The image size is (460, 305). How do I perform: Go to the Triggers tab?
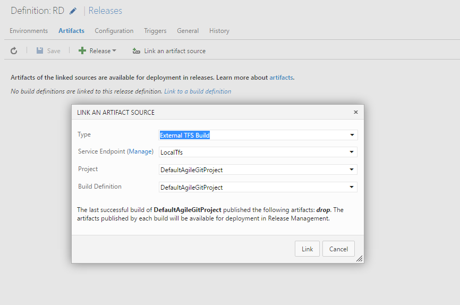point(155,31)
